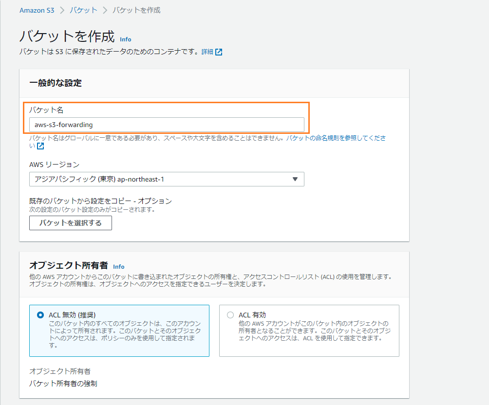The width and height of the screenshot is (489, 405).
Task: Click the AWS リージョン dropdown arrow
Action: click(x=295, y=179)
